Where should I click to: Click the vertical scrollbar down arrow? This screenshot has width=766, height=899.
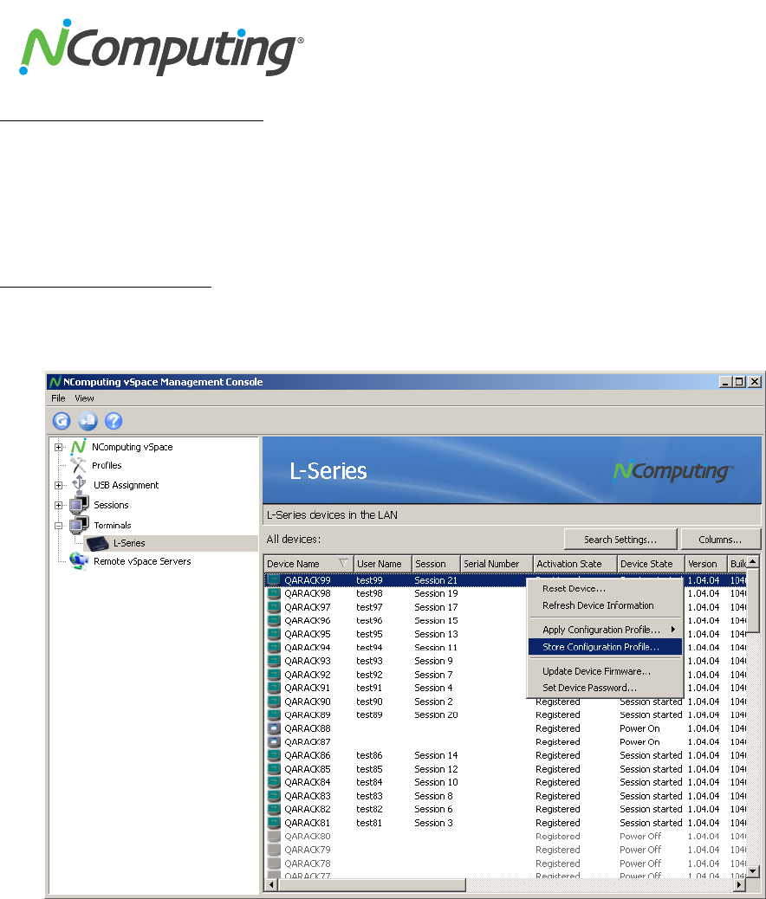pyautogui.click(x=753, y=871)
